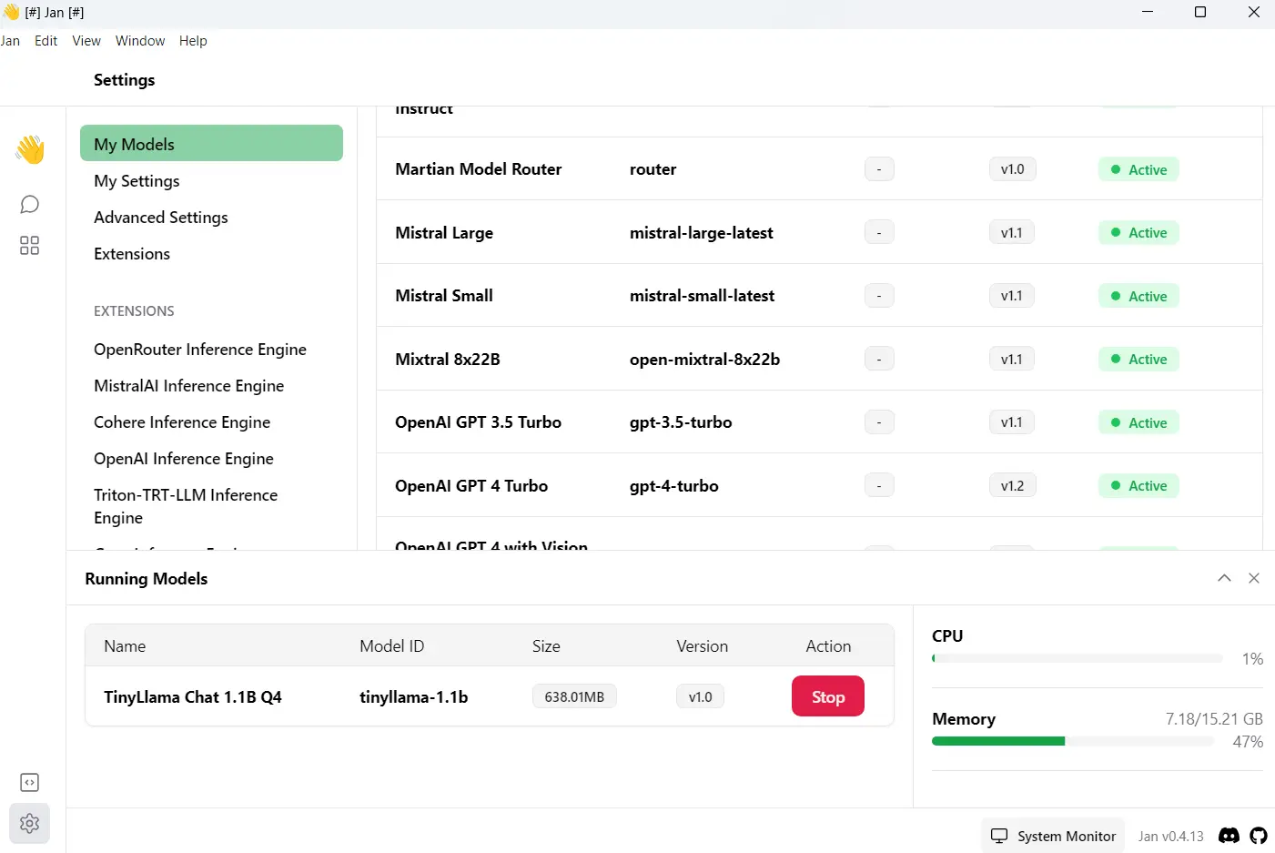Open the local API server code icon

(x=29, y=782)
